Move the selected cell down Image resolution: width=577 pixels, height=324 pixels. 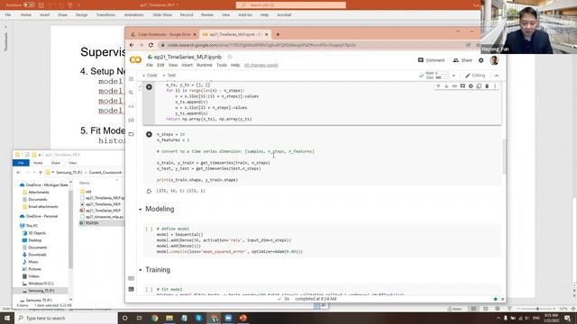click(x=446, y=86)
